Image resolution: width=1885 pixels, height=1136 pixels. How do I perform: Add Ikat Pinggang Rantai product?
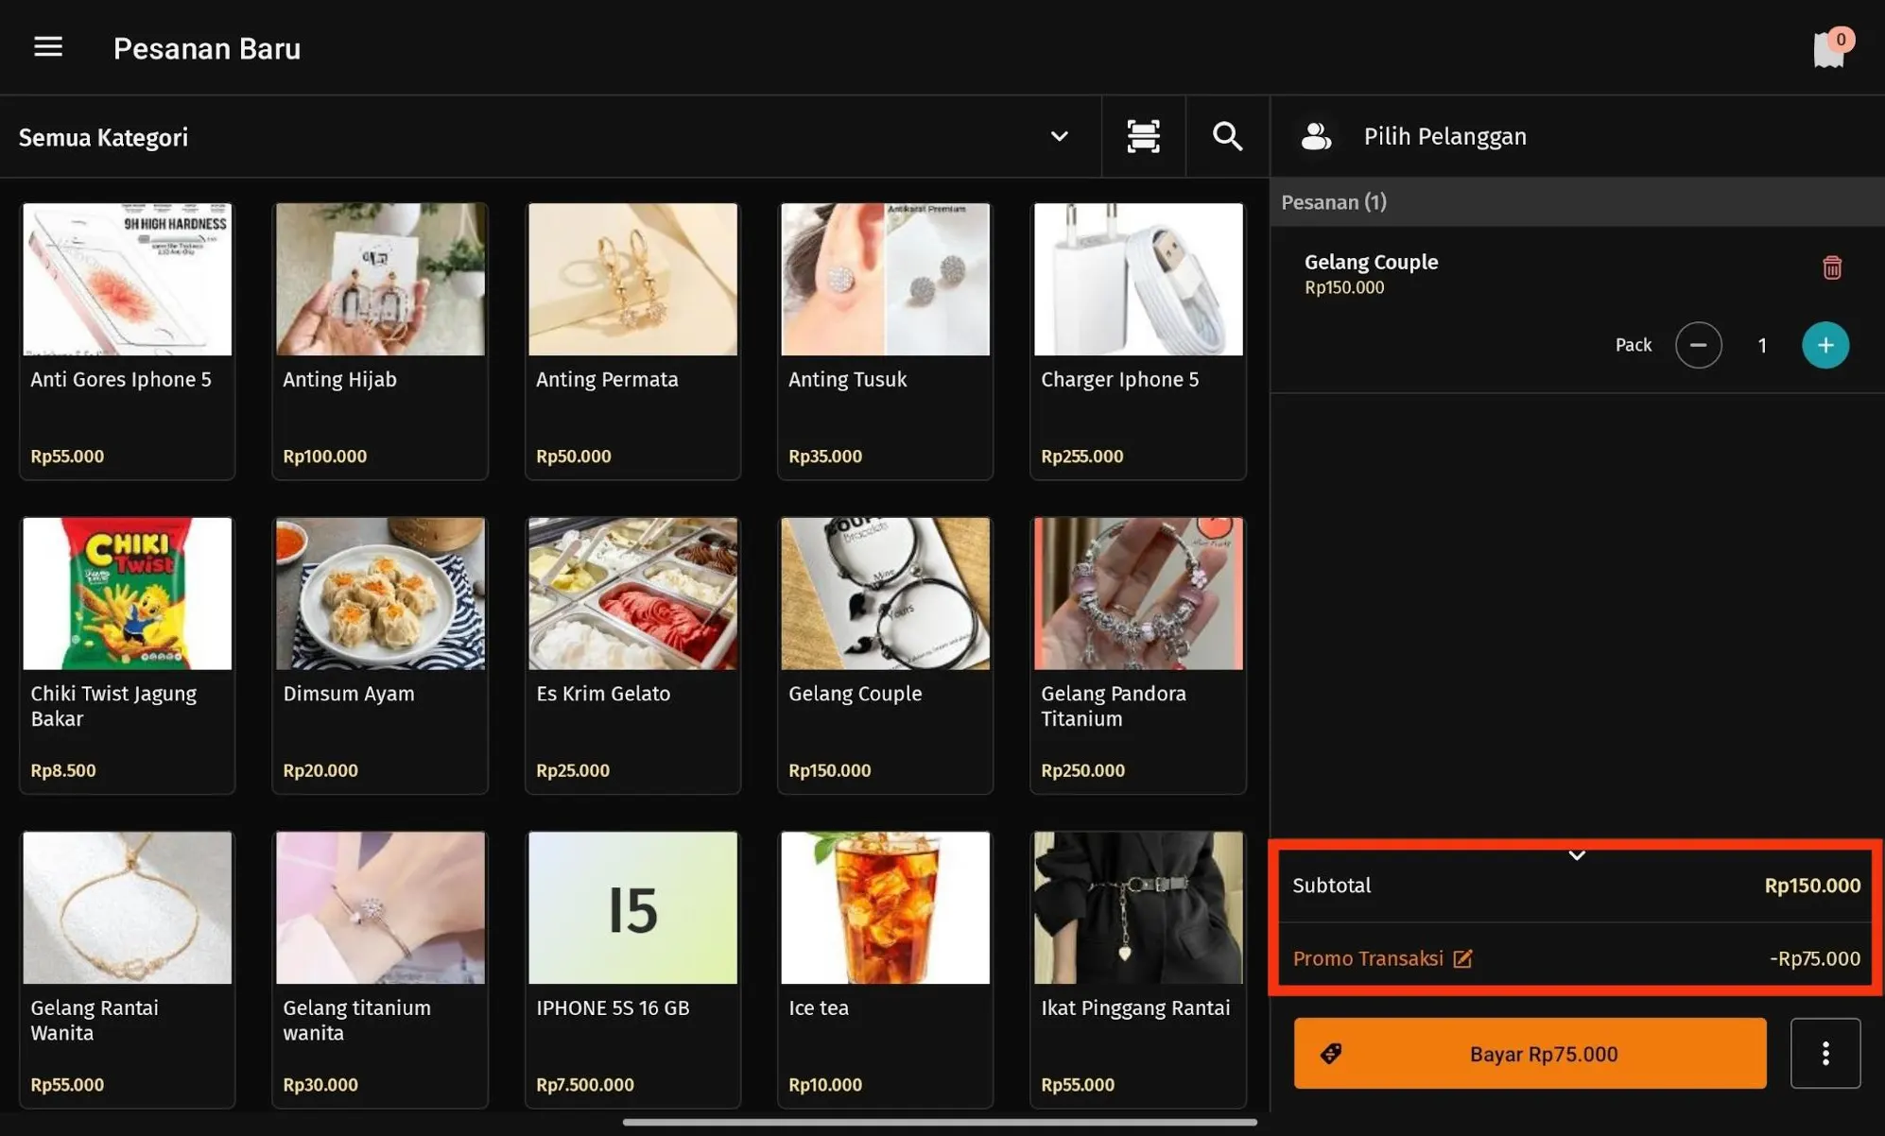tap(1138, 969)
